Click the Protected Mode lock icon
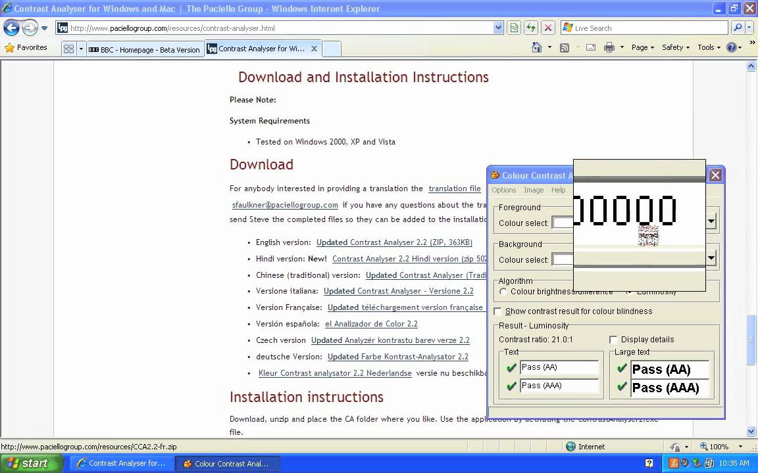This screenshot has width=758, height=473. [x=675, y=447]
